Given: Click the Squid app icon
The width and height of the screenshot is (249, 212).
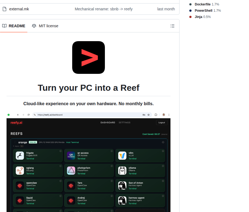Looking at the screenshot, I should pyautogui.click(x=20, y=200).
